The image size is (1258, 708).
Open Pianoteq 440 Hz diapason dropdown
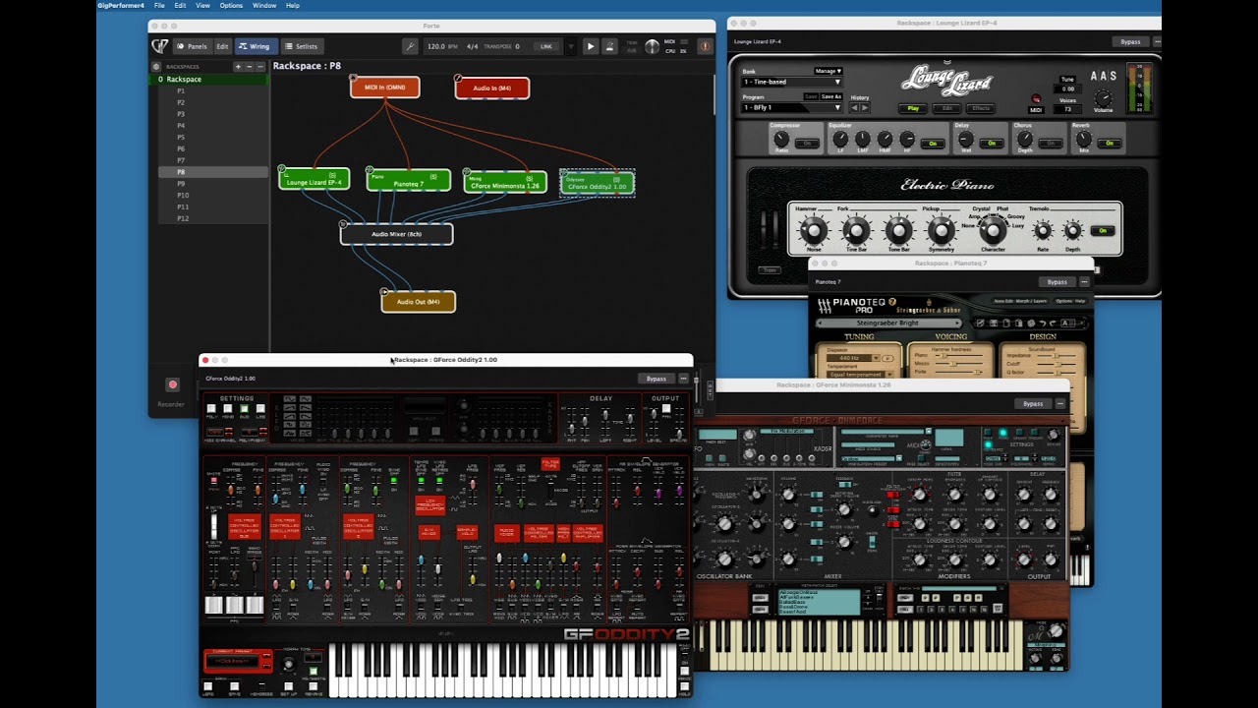coord(852,358)
